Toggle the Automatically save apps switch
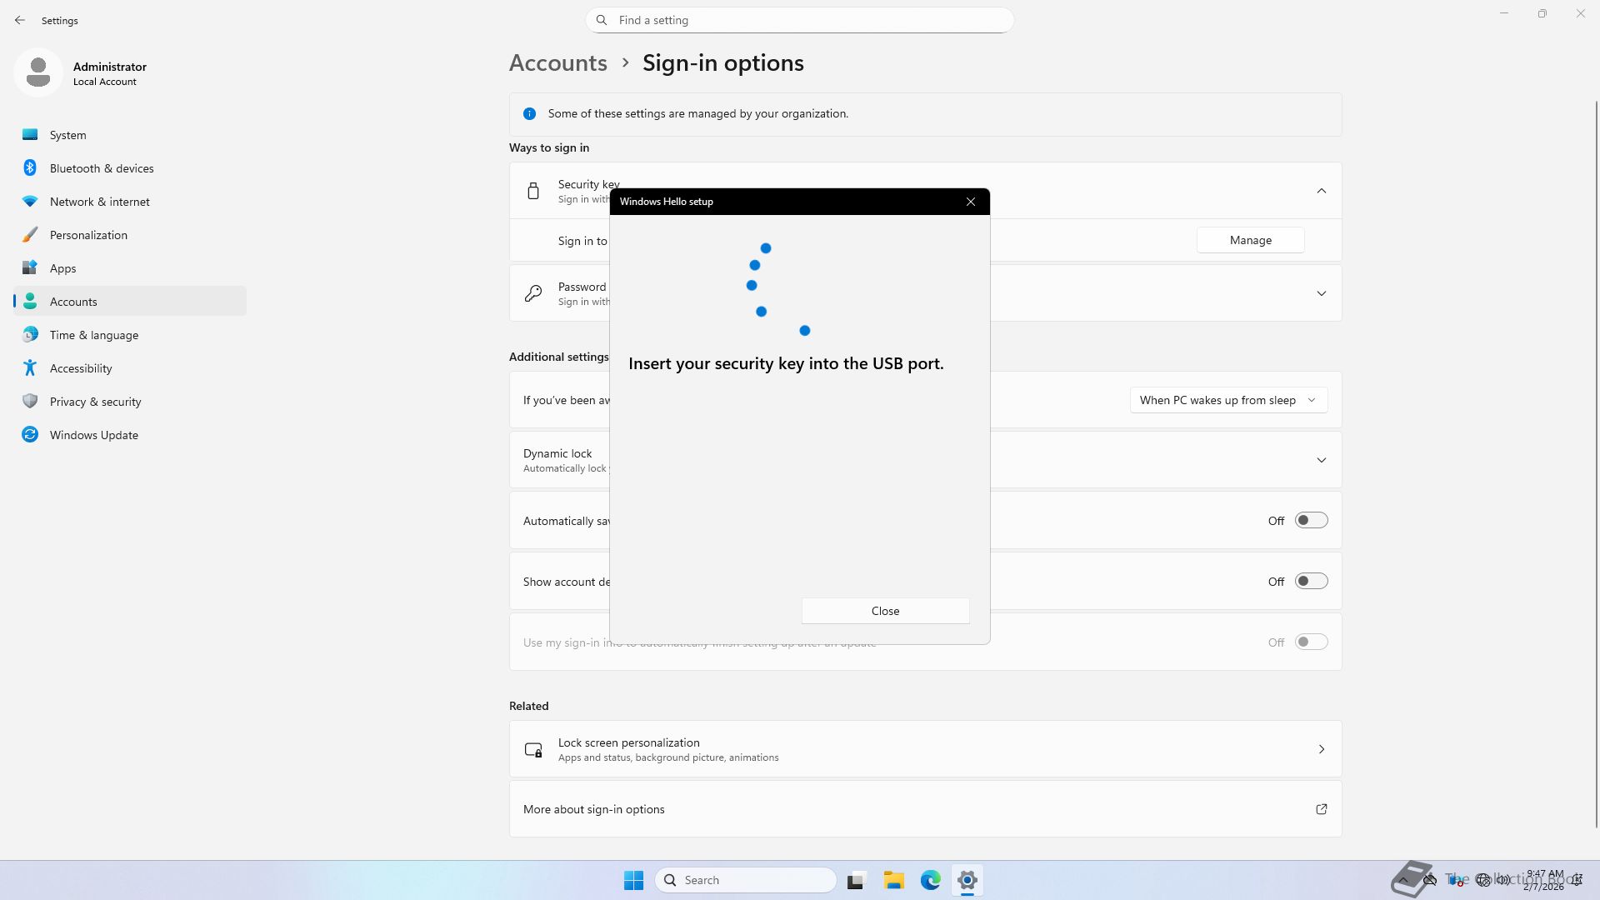Viewport: 1600px width, 900px height. tap(1311, 521)
